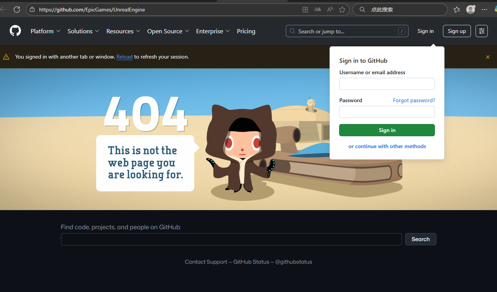Screen dimensions: 497x292
Task: Click the Octocat Jedi illustration
Action: [x=241, y=148]
